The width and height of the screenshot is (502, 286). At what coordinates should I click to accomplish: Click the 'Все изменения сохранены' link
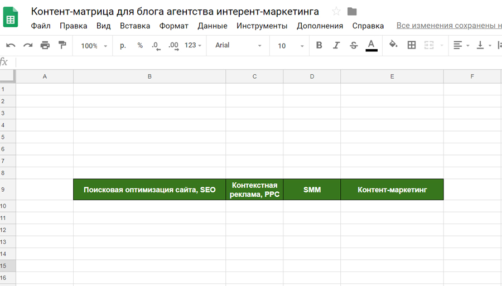pos(448,26)
